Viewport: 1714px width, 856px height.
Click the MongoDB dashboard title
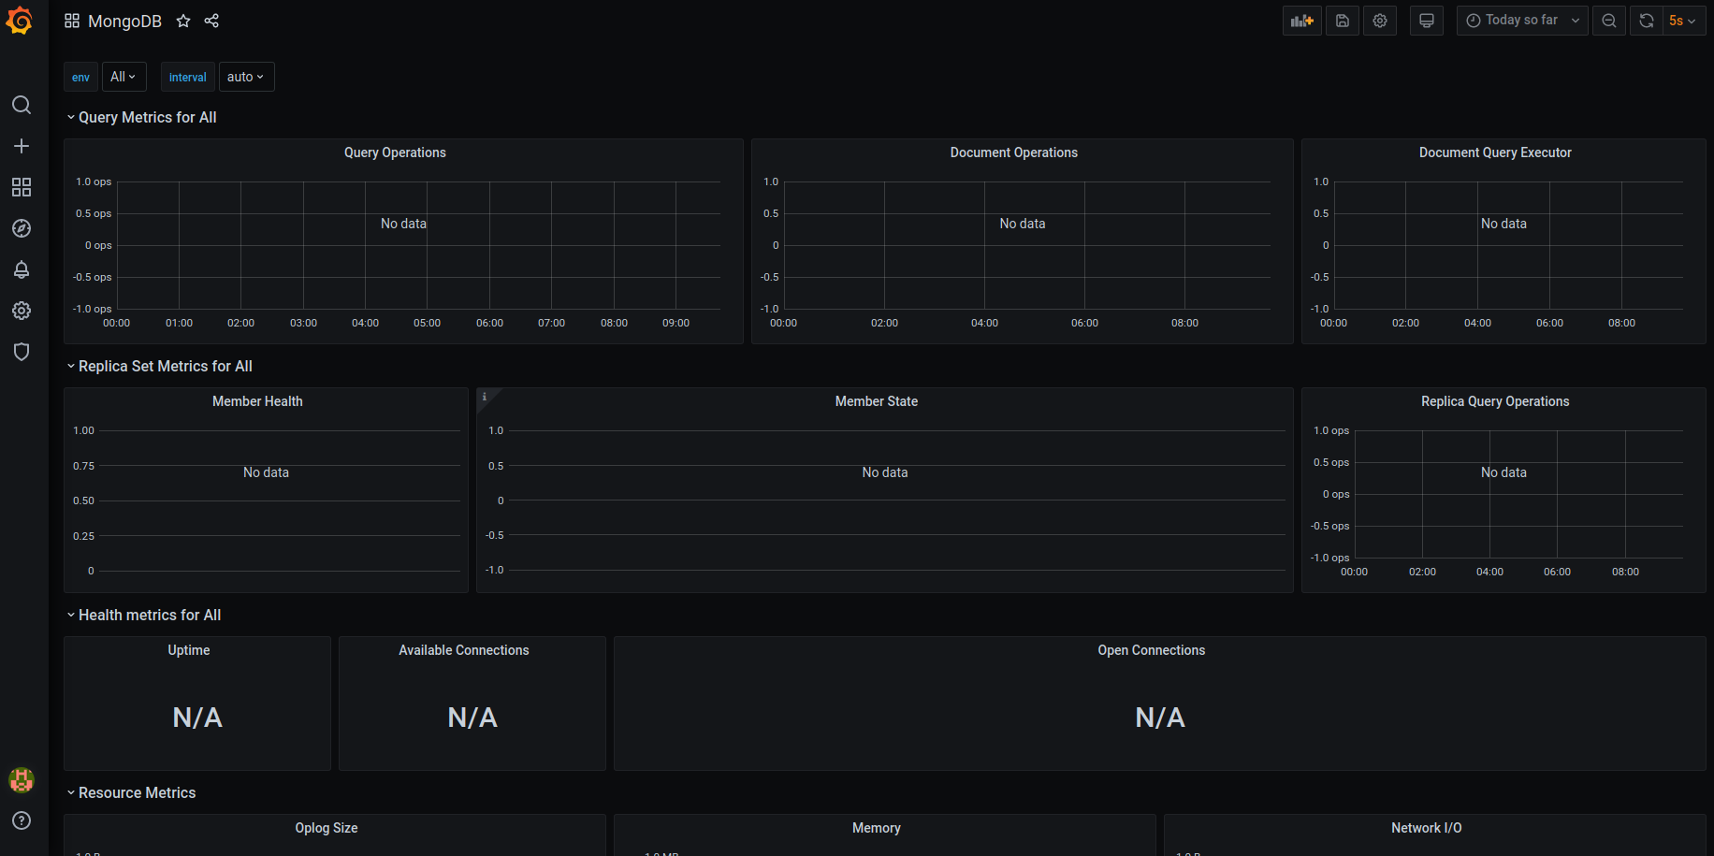124,21
